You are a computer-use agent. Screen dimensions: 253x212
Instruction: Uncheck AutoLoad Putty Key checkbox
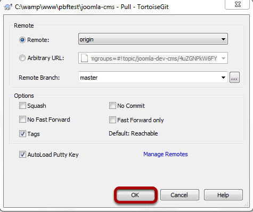(x=22, y=155)
